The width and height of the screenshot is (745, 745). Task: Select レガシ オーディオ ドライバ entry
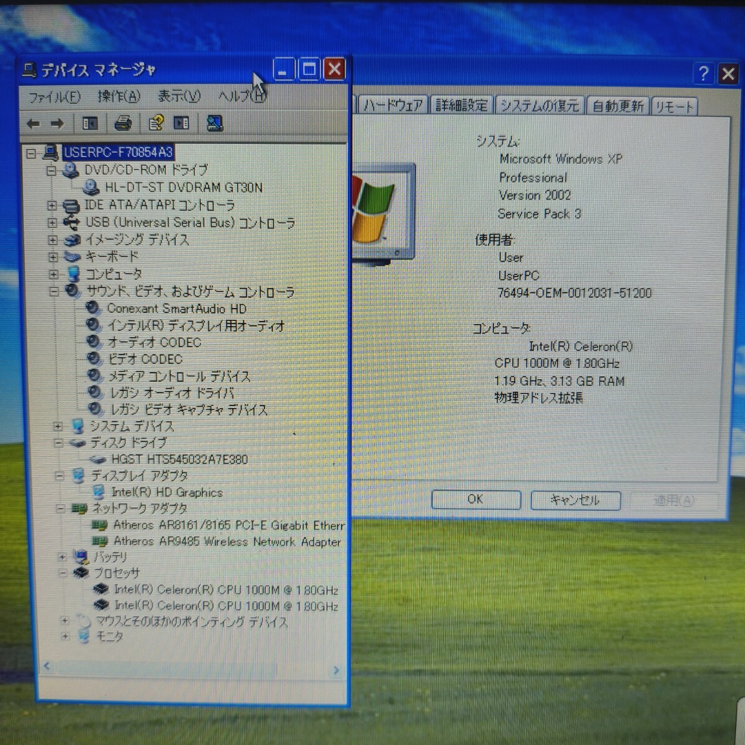(x=172, y=392)
